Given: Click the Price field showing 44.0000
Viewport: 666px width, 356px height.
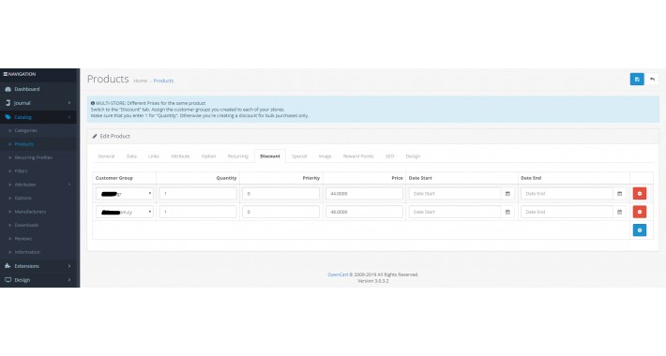Looking at the screenshot, I should click(x=364, y=194).
